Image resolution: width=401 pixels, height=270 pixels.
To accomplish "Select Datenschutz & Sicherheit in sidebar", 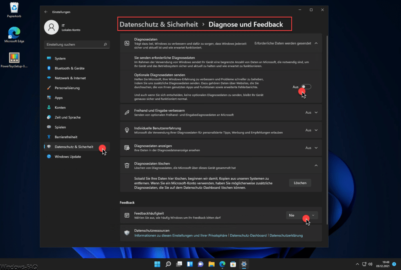I will [77, 147].
